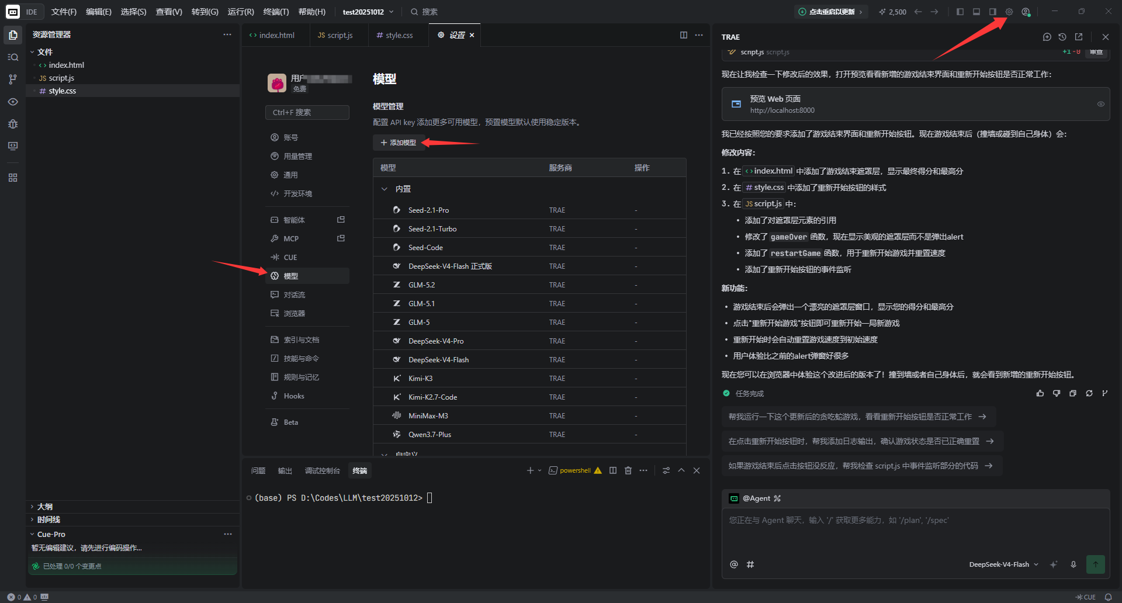Toggle the left primary sidebar layout

point(960,12)
